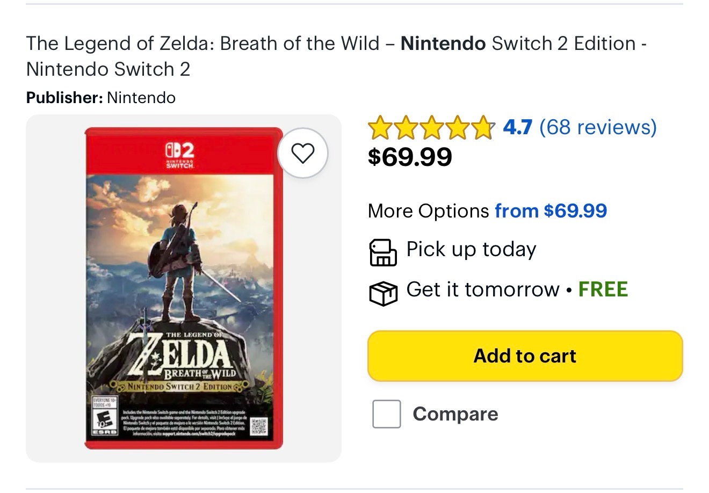The width and height of the screenshot is (709, 493).
Task: Click the shipping box icon
Action: point(382,292)
